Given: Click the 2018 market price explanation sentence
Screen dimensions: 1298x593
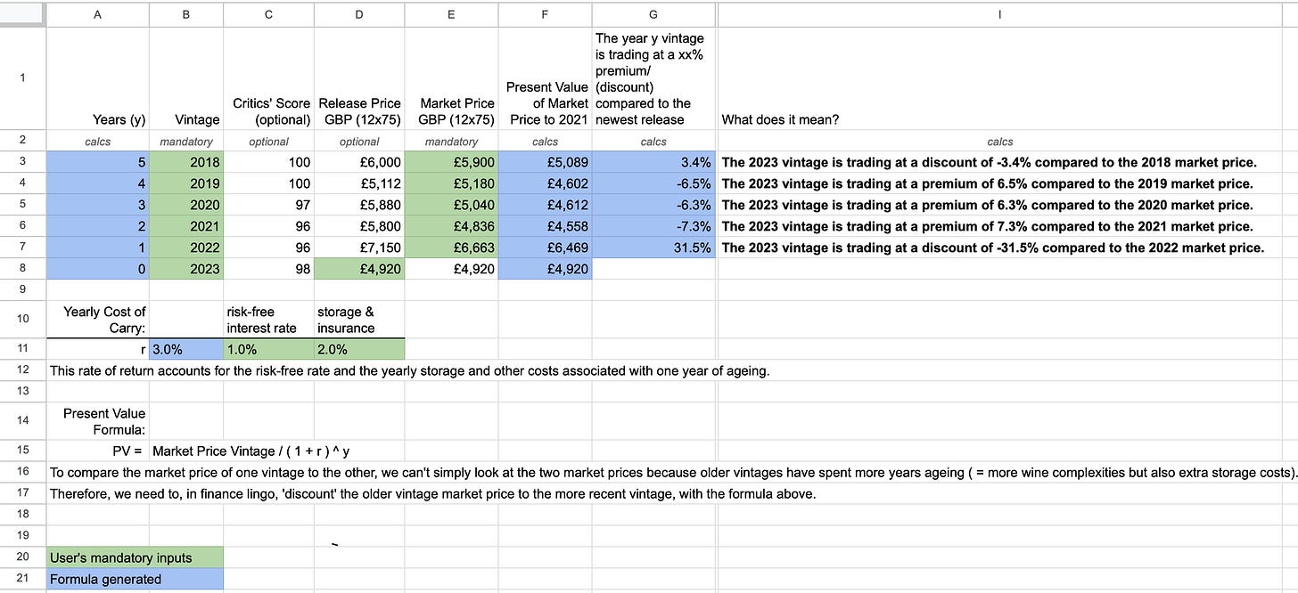Looking at the screenshot, I should tap(989, 162).
